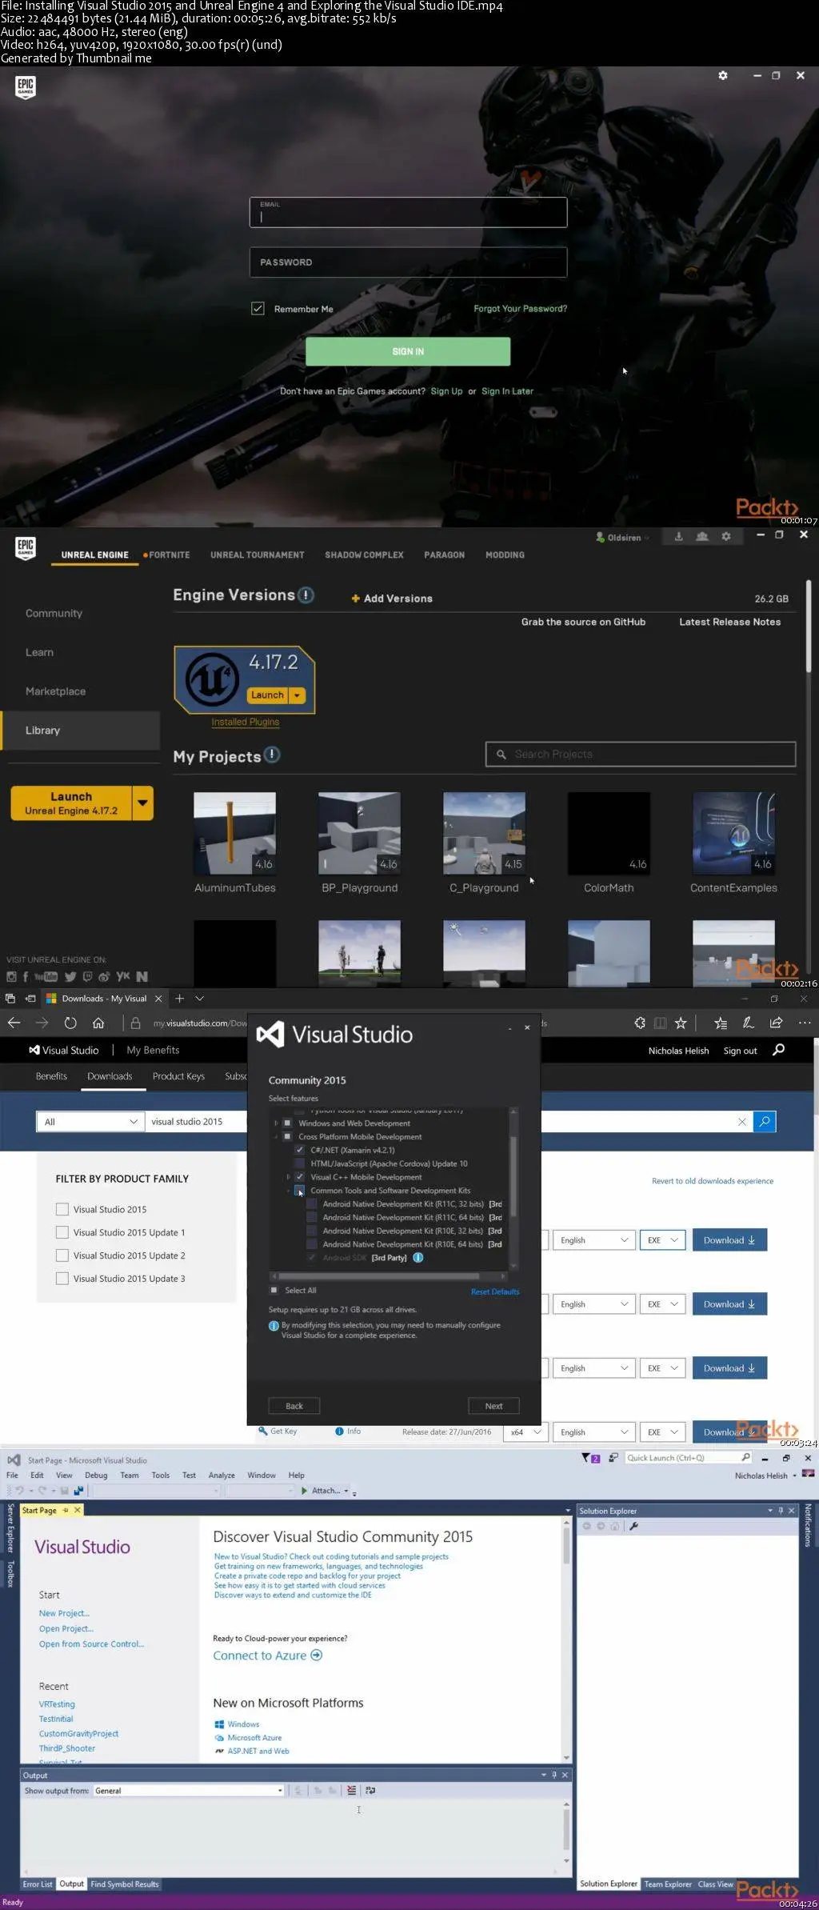Click info icon next to My Projects
This screenshot has width=819, height=1910.
272,755
